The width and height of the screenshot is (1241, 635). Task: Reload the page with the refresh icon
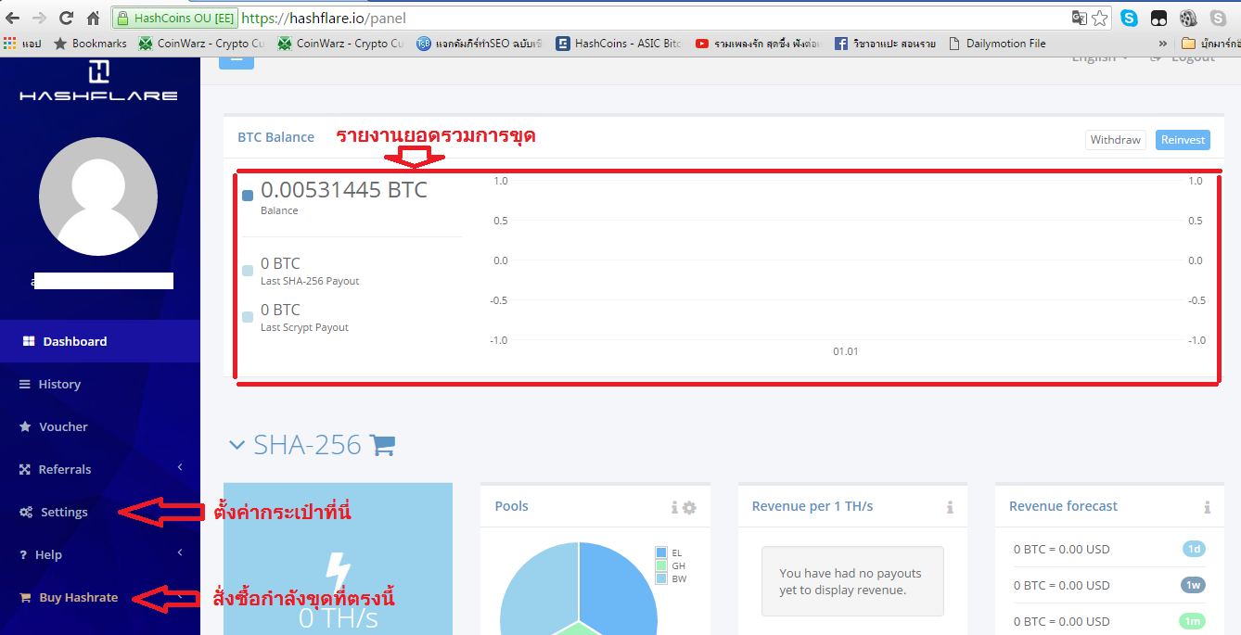[x=66, y=18]
